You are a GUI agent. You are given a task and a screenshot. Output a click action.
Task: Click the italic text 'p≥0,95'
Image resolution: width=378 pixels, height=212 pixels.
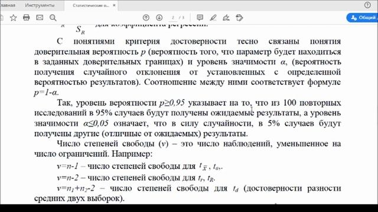click(x=172, y=102)
